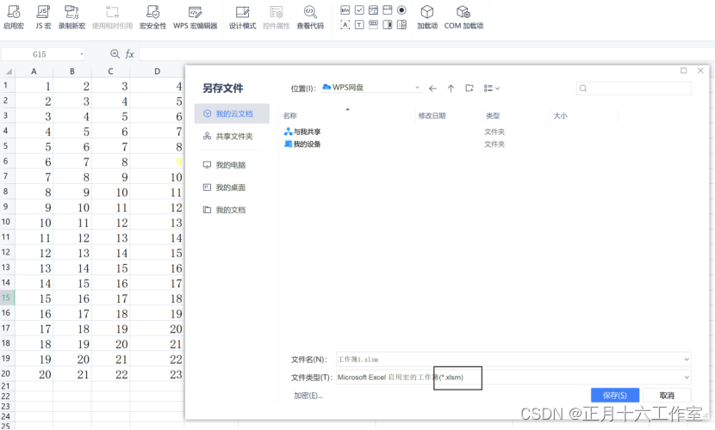Viewport: 715px width, 430px height.
Task: Insert a scroll bar form control
Action: 388,25
